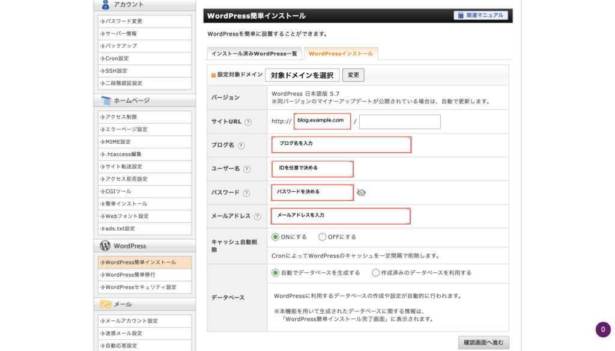The image size is (615, 351).
Task: Select 自動でデータベースを生成する option
Action: (x=275, y=273)
